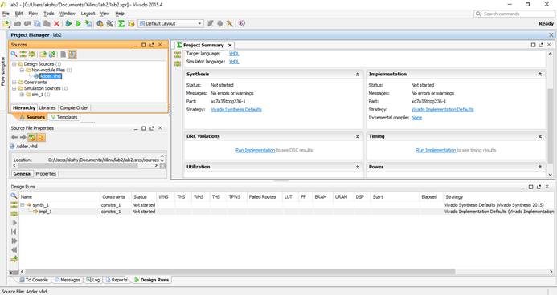This screenshot has width=557, height=295.
Task: Toggle the highlighted rightmost Sources toolbar button
Action: coord(72,55)
